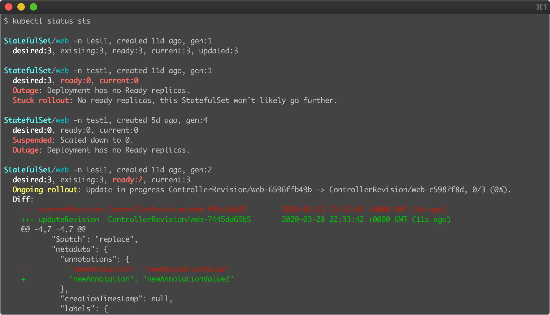Click the '@@ -4,7 +4,7 @@' hunk header
This screenshot has width=550, height=315.
(x=54, y=229)
